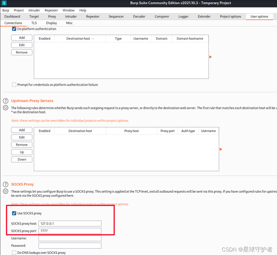Click Remove for upstream proxy servers
This screenshot has width=277, height=255.
click(22, 145)
